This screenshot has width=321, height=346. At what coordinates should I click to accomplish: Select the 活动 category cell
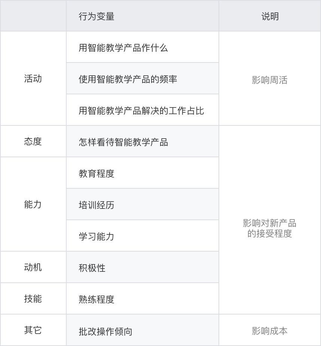[33, 79]
